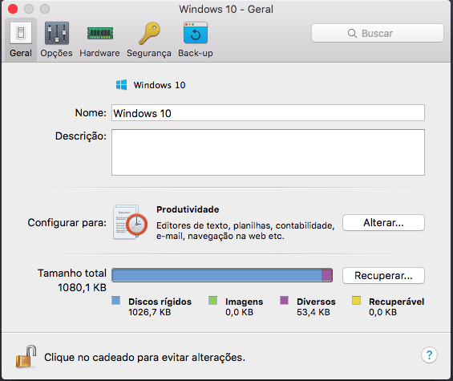Click the Produtividade heading
The height and width of the screenshot is (381, 453).
pos(188,209)
